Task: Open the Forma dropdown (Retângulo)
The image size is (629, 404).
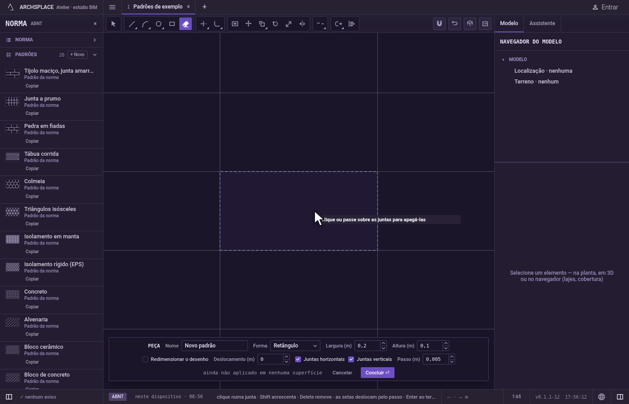Action: [295, 346]
